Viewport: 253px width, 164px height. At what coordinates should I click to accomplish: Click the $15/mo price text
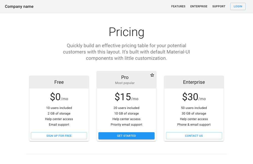[x=126, y=97]
